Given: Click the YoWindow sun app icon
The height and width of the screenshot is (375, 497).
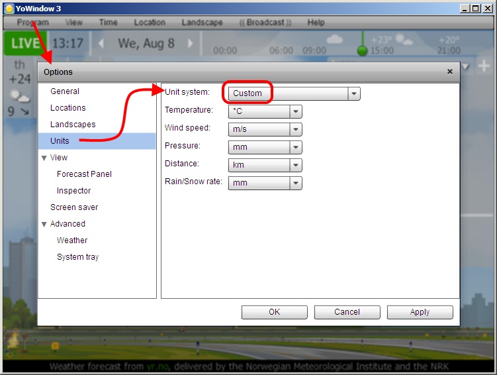Looking at the screenshot, I should (9, 9).
